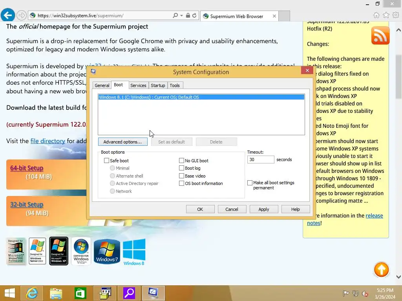Viewport: 402px width, 301px height.
Task: Click the Set as default button
Action: click(x=172, y=142)
